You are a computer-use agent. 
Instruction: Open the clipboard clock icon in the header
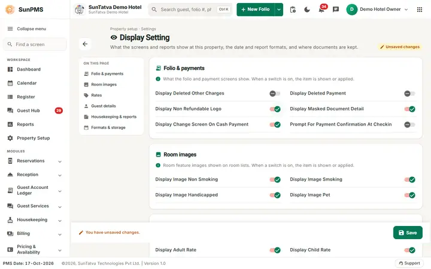(x=293, y=10)
